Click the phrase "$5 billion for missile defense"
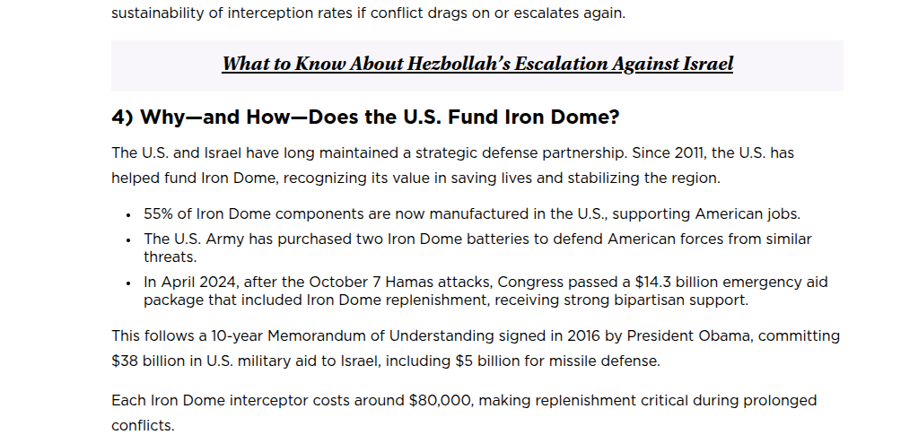918x435 pixels. click(x=557, y=361)
